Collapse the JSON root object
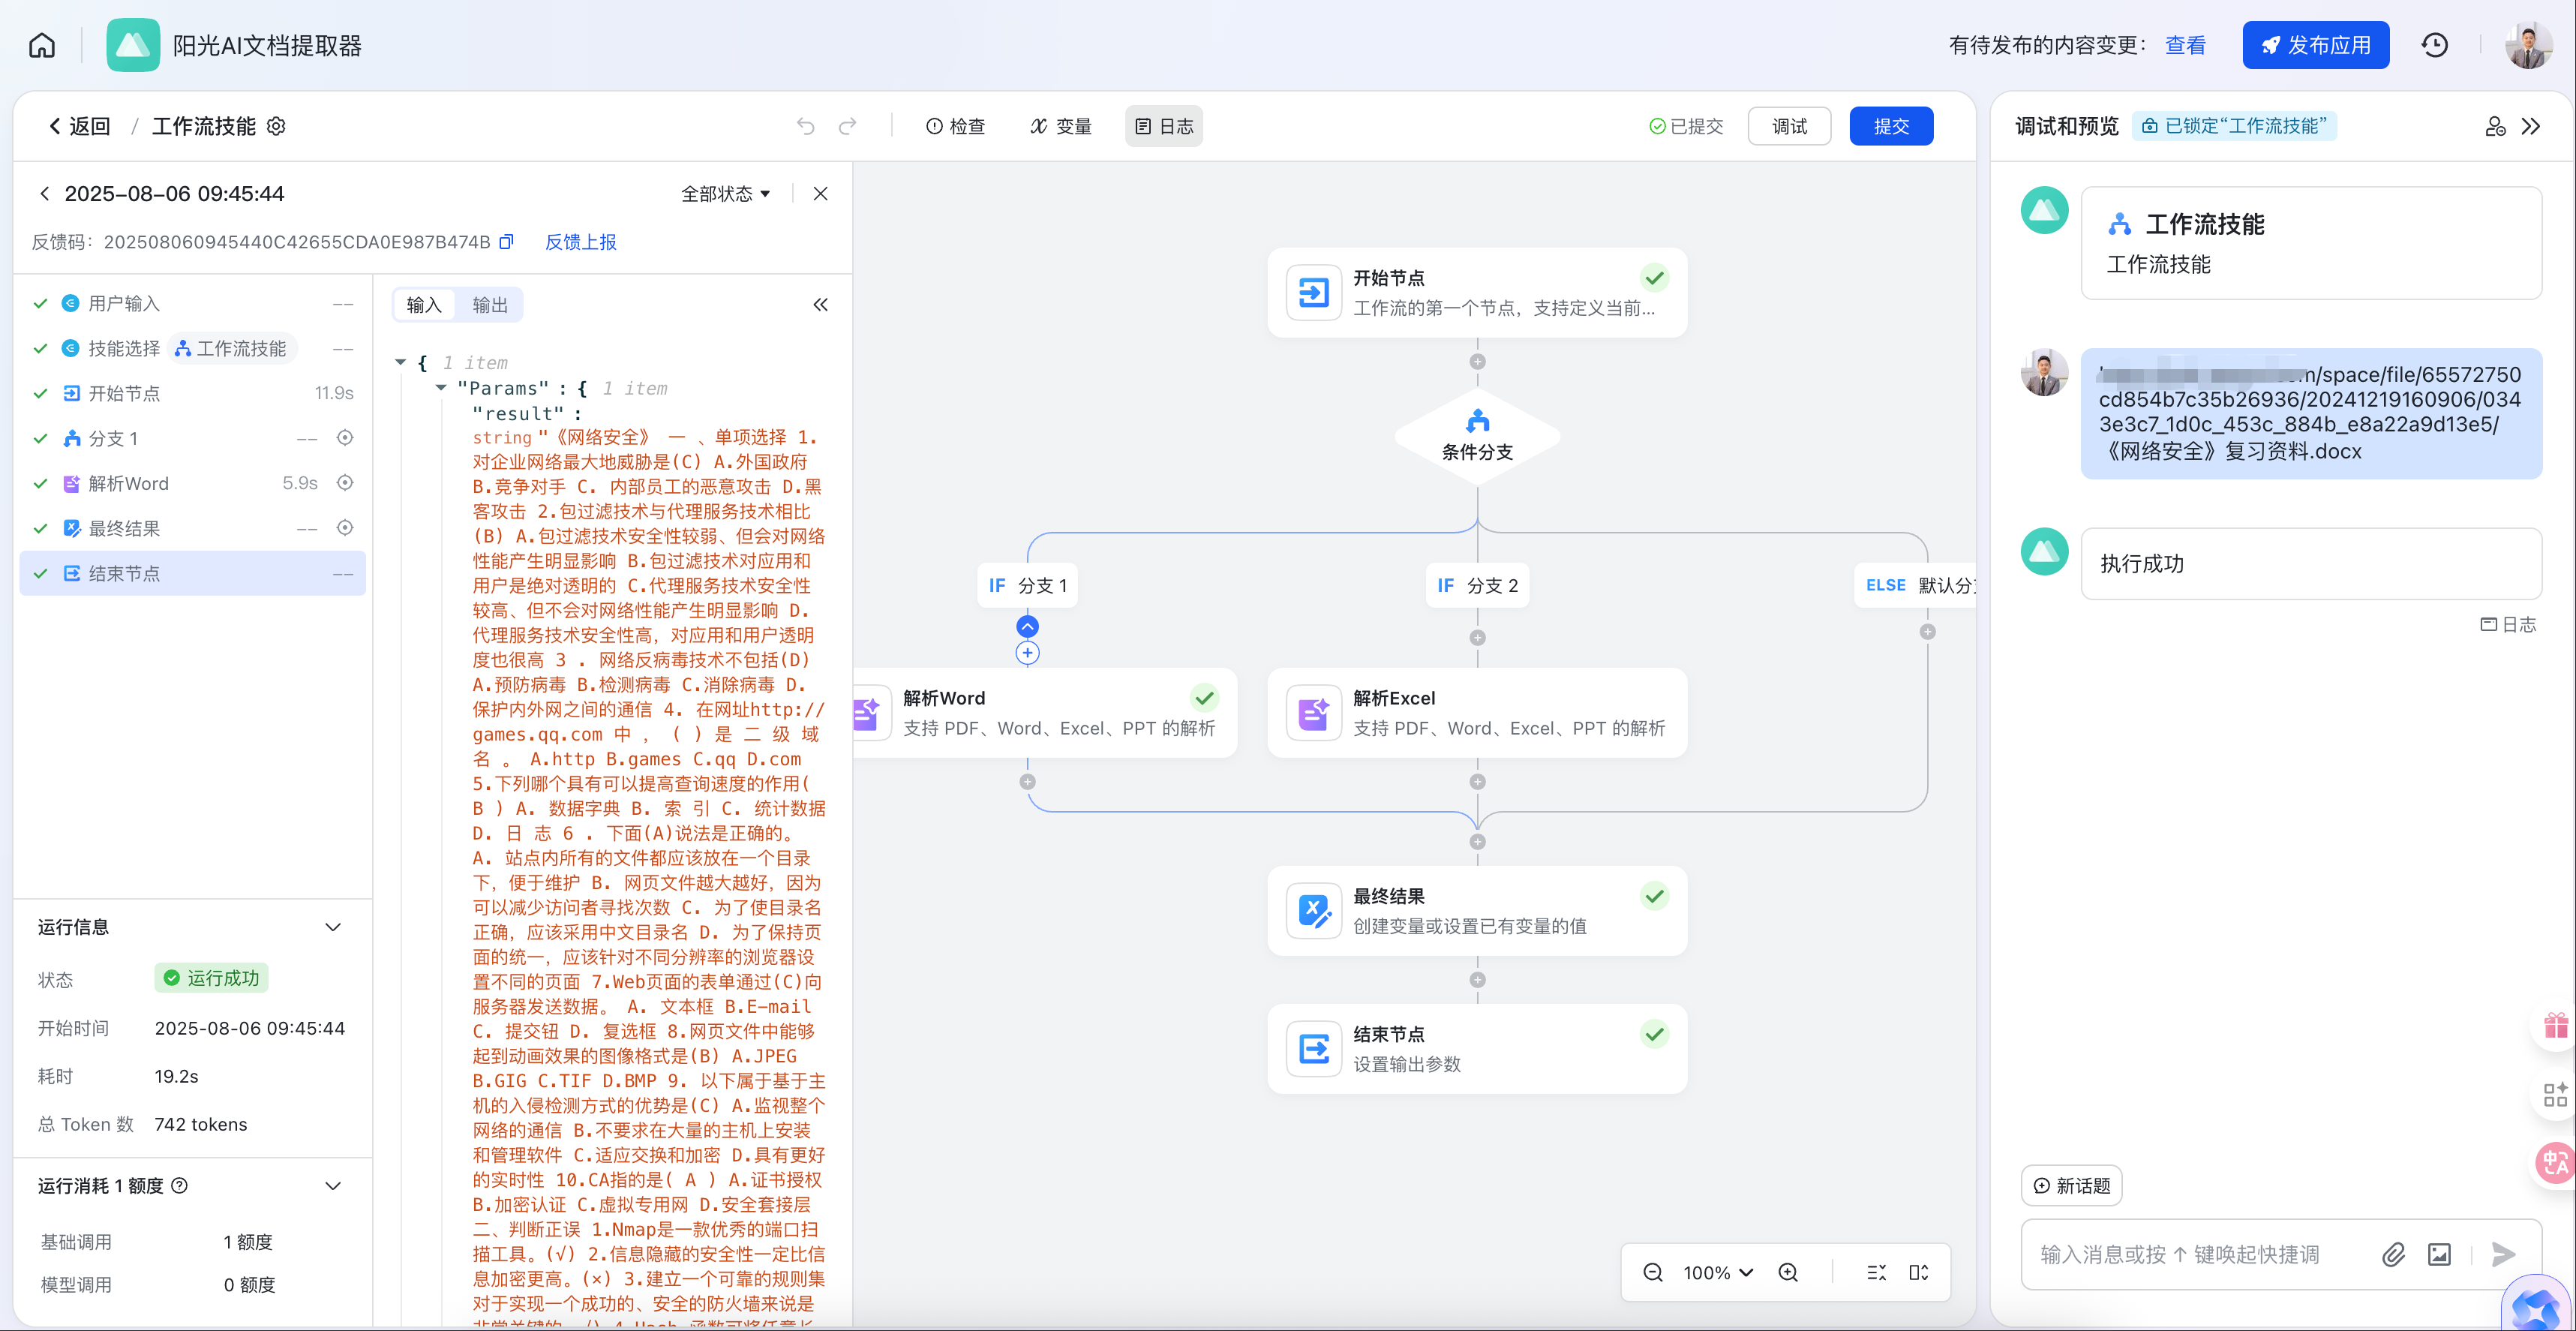 pyautogui.click(x=400, y=362)
